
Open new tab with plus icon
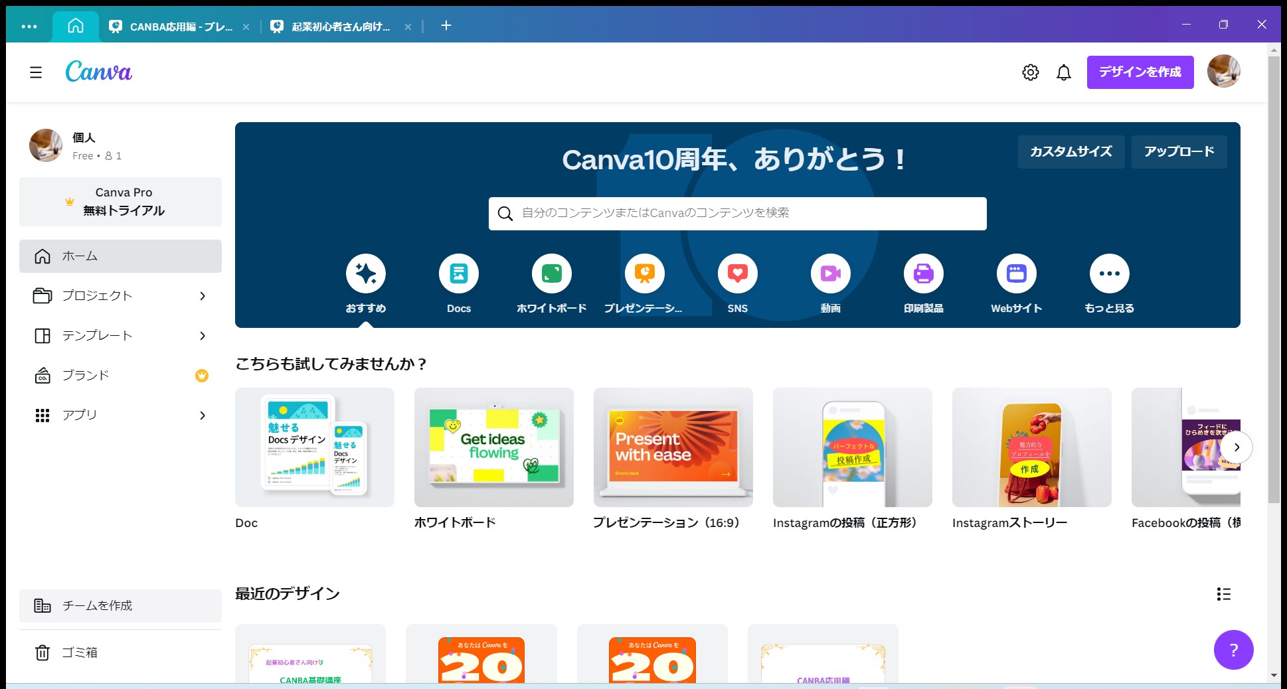click(x=446, y=26)
